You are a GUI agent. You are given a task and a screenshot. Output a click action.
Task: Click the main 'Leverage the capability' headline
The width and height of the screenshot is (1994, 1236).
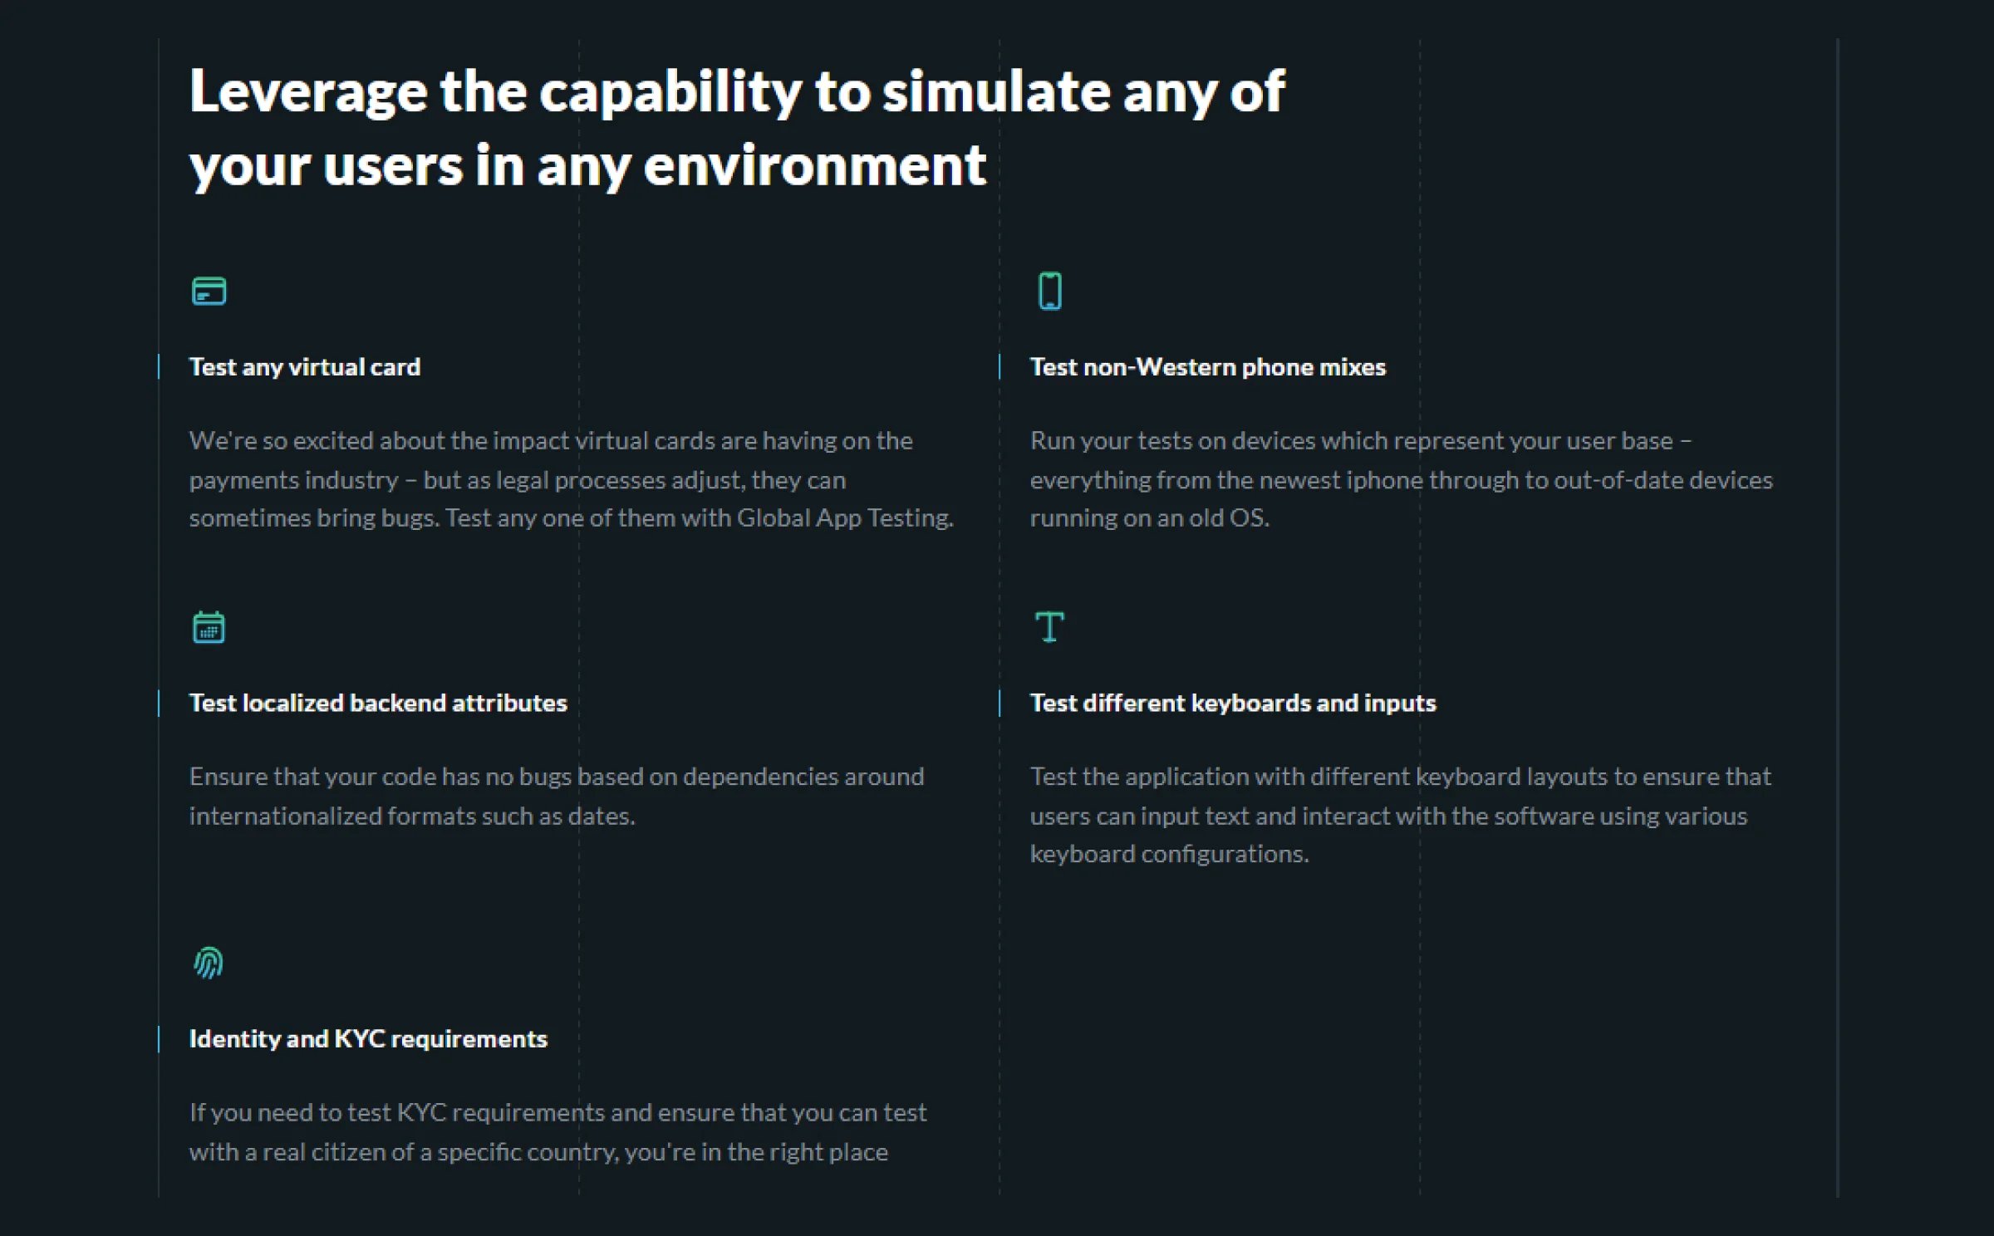point(736,128)
